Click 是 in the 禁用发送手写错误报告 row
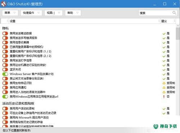The height and width of the screenshot is (133, 180). [168, 38]
